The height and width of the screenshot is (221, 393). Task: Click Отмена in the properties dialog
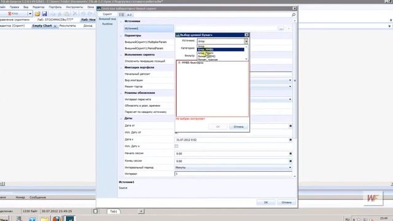pyautogui.click(x=287, y=203)
